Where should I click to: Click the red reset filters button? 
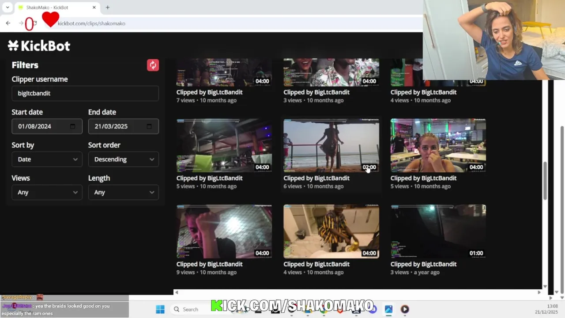coord(153,65)
